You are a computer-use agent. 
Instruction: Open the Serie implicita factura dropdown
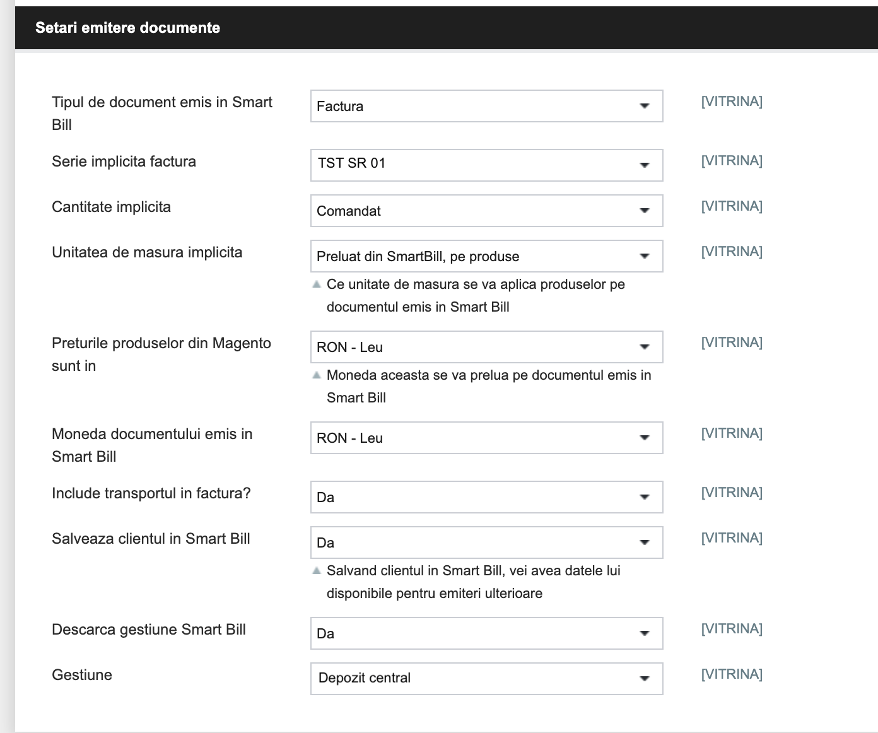tap(486, 165)
